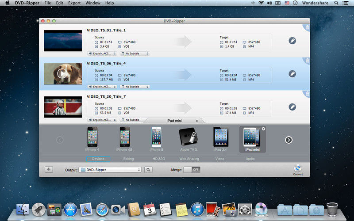Select the iPhone 4S device preset
The width and height of the screenshot is (354, 221).
click(x=124, y=139)
